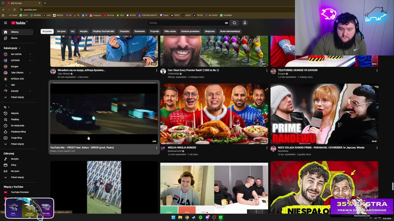394x221 pixels.
Task: Open WIELKA WIGILIA BUNGEE video thumbnail
Action: (x=214, y=114)
